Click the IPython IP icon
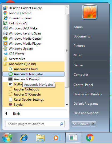112x144 pixels. tap(10, 84)
